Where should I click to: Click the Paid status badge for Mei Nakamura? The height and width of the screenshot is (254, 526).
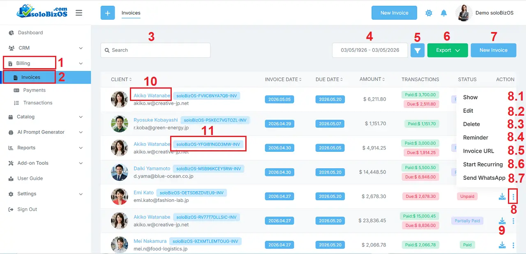click(x=467, y=245)
